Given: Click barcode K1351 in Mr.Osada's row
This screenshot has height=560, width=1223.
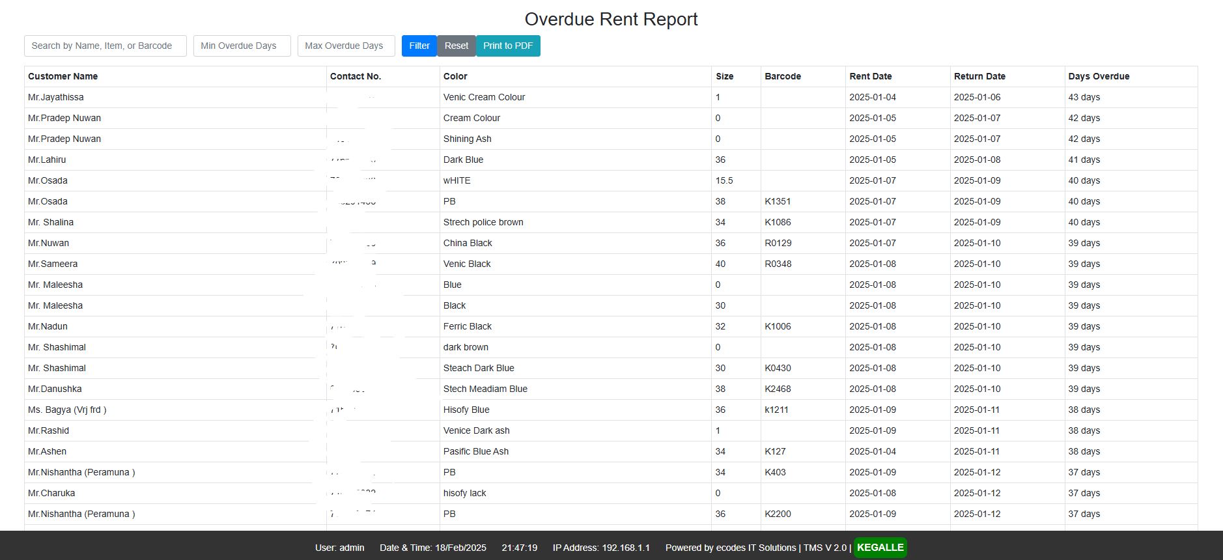Looking at the screenshot, I should coord(778,201).
